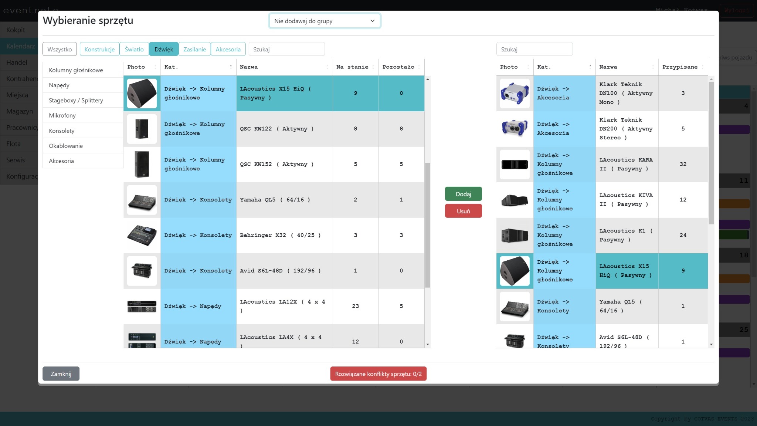This screenshot has width=757, height=426.
Task: Click the Klark Teknik DN100 photo
Action: [x=515, y=93]
